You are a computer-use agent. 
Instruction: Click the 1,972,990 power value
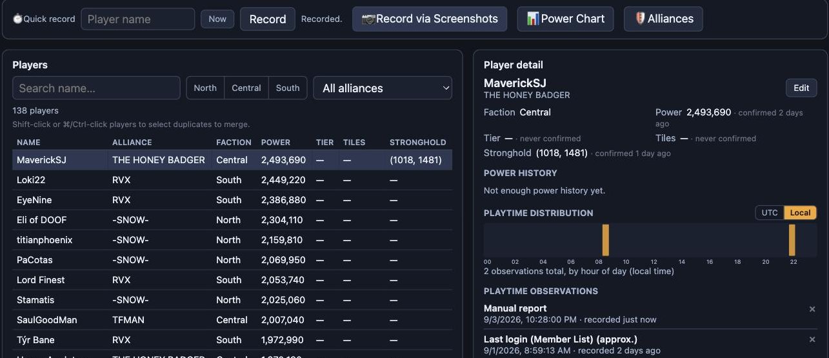tap(283, 340)
